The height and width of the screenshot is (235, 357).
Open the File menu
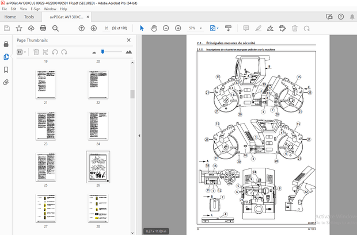coord(5,9)
